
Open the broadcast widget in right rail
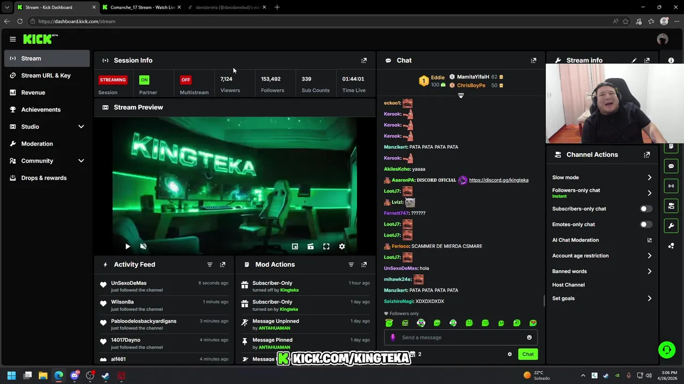click(x=671, y=186)
